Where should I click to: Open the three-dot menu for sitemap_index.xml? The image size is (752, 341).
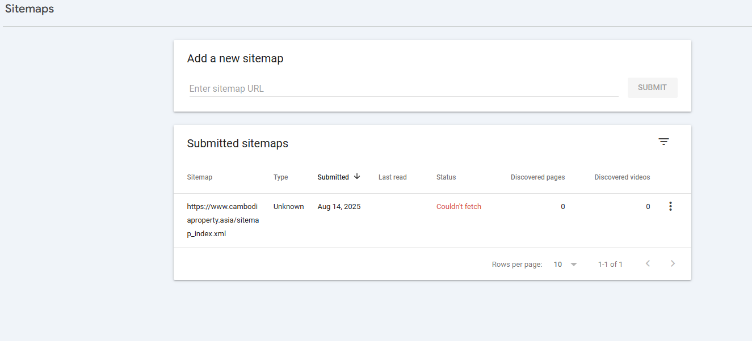[x=670, y=207]
